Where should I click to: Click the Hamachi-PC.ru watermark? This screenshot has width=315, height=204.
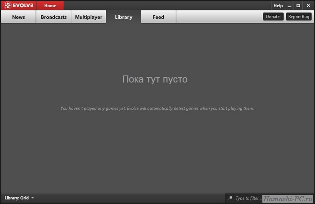pos(288,199)
